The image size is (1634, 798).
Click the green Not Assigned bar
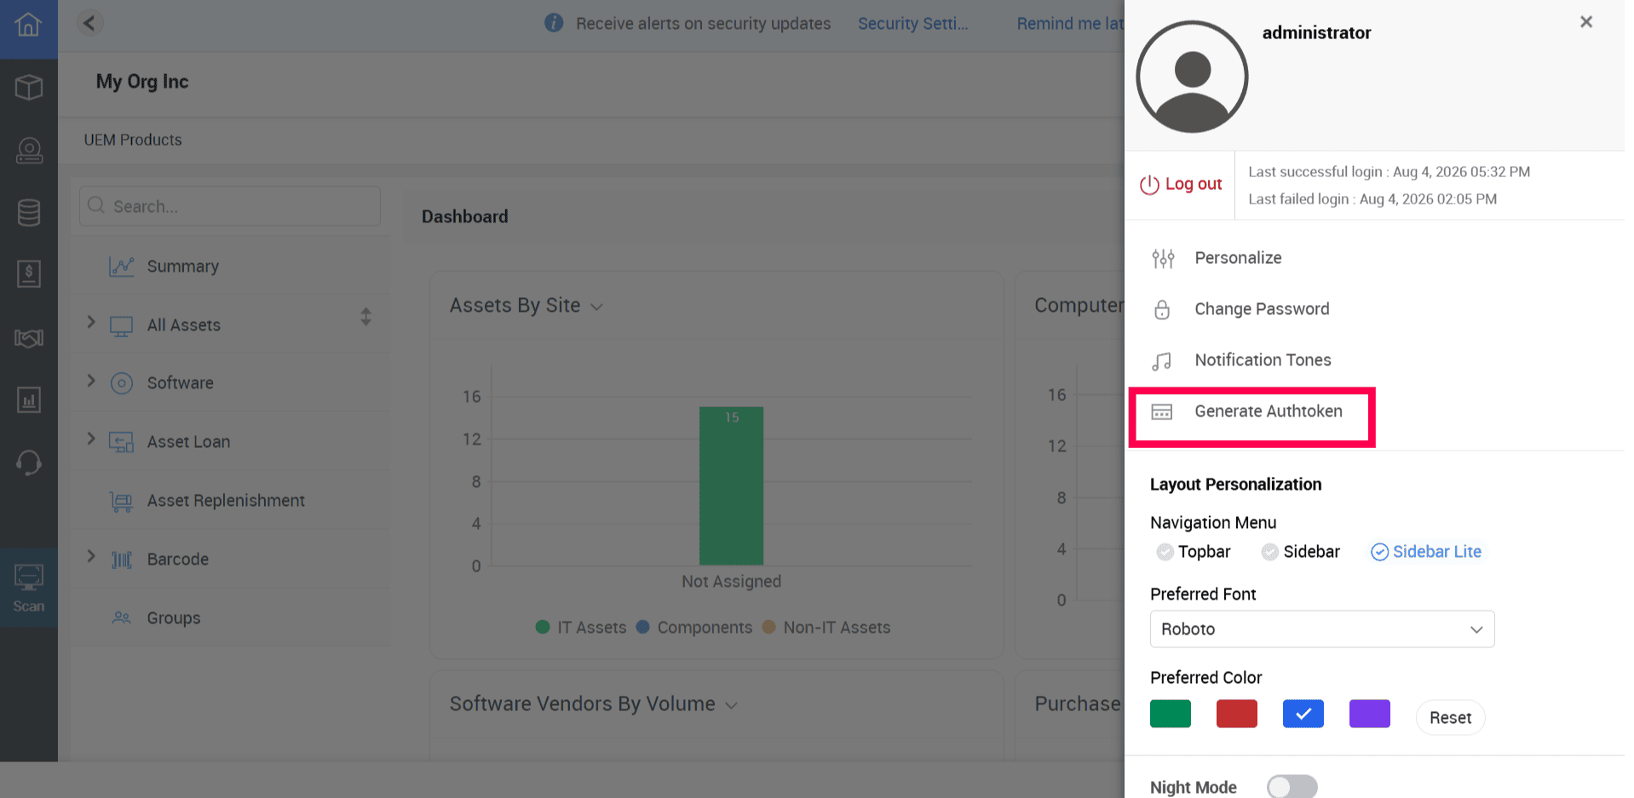[731, 485]
